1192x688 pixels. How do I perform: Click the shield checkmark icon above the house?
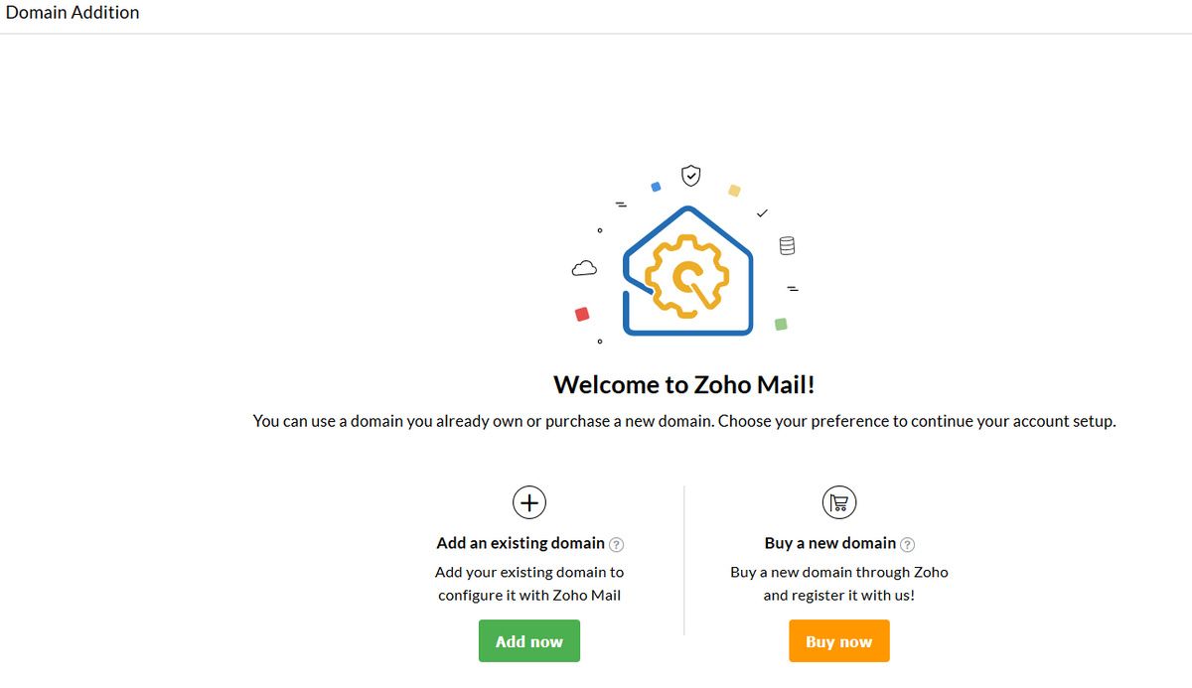tap(689, 175)
